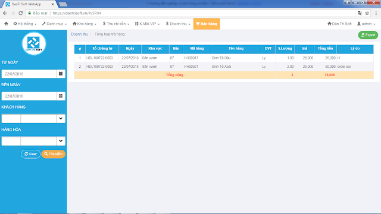Open Hệ thống dropdown menu

click(25, 24)
